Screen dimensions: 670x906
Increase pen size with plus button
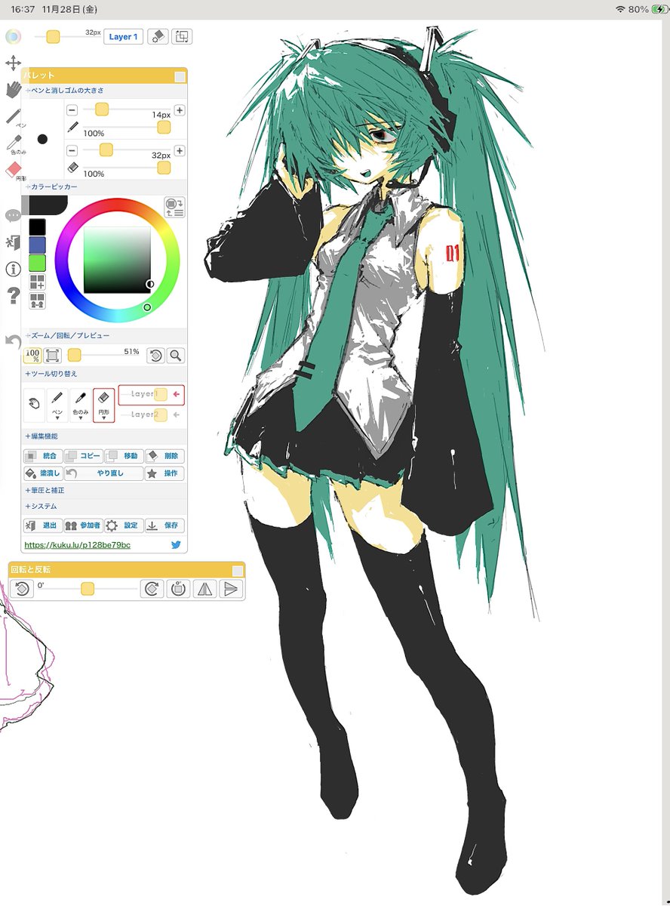tap(180, 110)
